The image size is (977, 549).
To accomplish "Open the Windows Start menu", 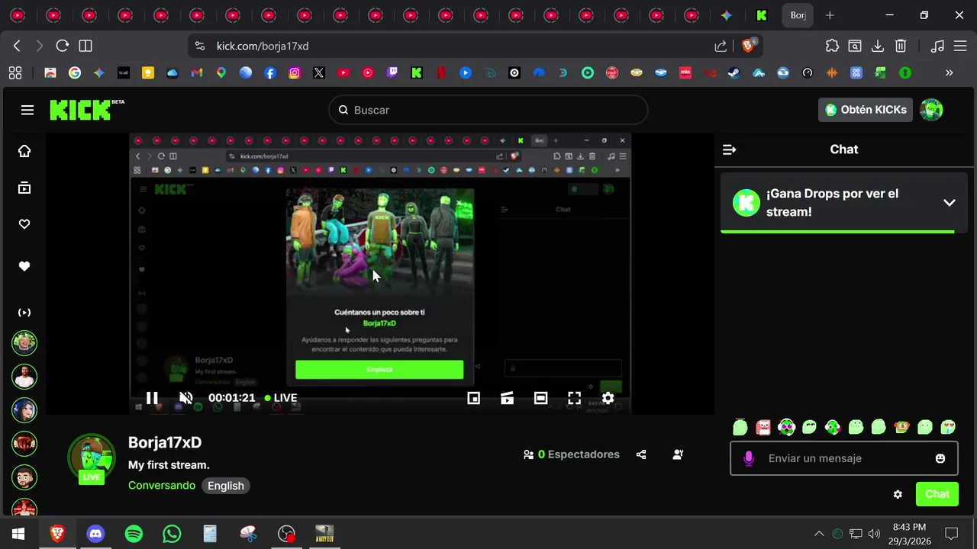I will click(18, 534).
